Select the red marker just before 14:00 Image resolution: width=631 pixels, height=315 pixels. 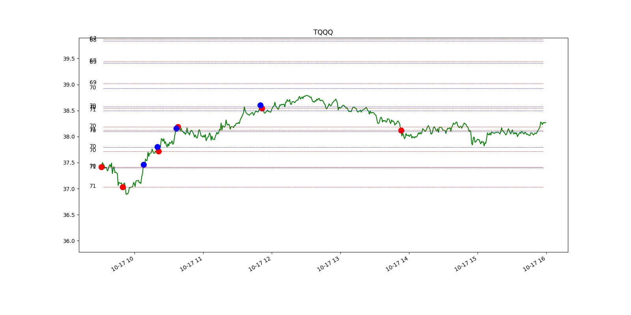point(401,130)
